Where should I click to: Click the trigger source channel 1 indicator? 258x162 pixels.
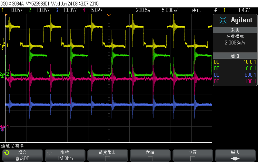point(224,10)
